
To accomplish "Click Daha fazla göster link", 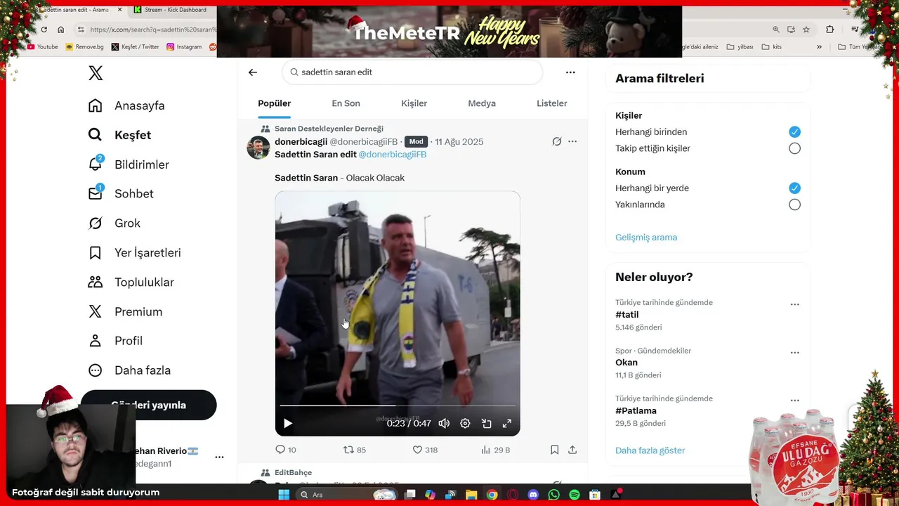I will point(650,450).
